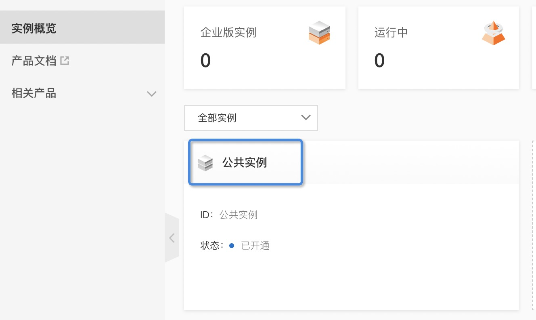Click the ID 公共实例 value text
Screen dimensions: 536x320
(238, 215)
